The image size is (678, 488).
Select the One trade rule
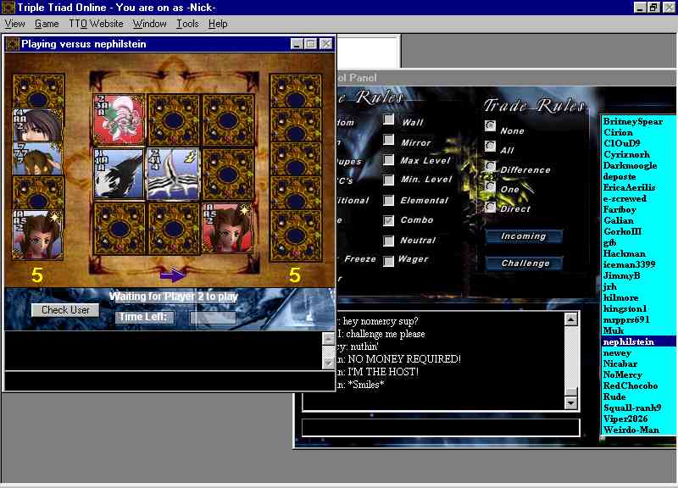click(490, 186)
